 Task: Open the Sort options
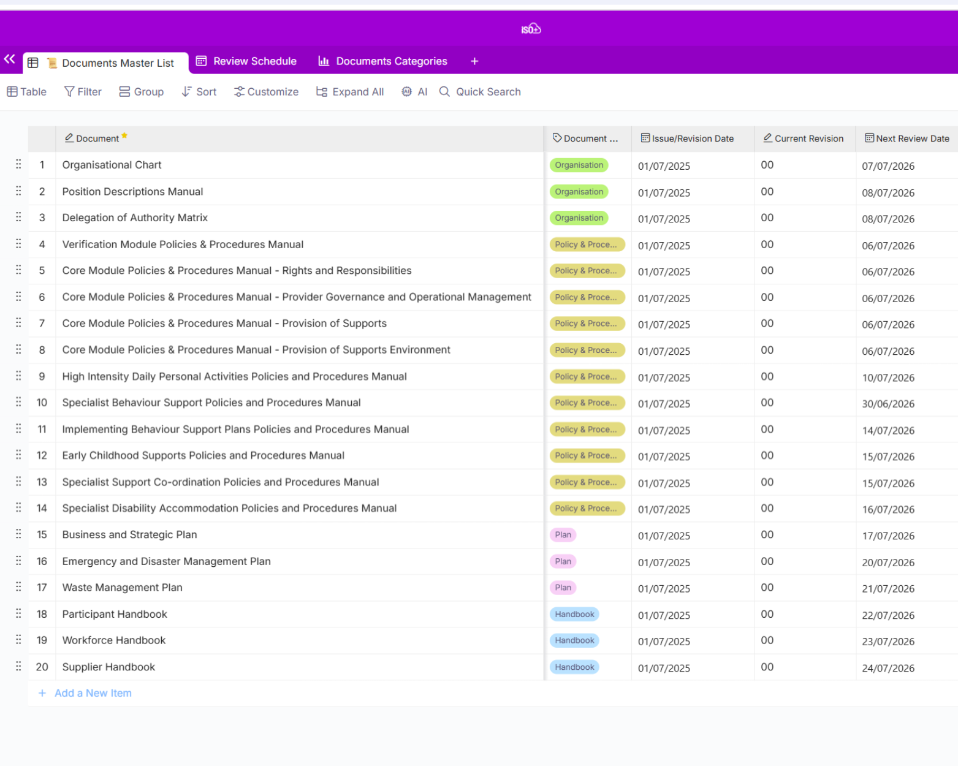(x=199, y=92)
